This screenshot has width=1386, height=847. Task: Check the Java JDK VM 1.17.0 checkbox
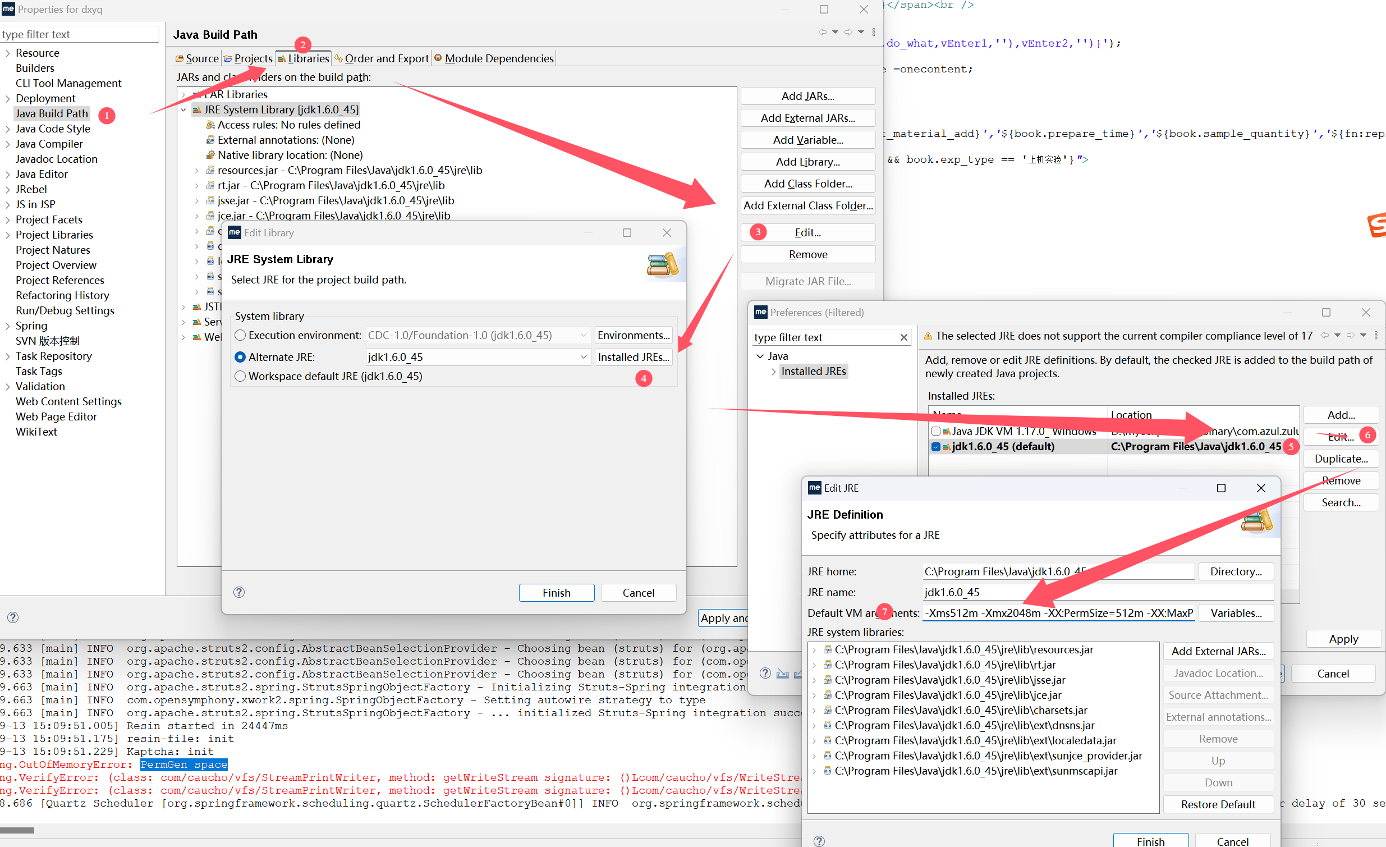pyautogui.click(x=936, y=431)
